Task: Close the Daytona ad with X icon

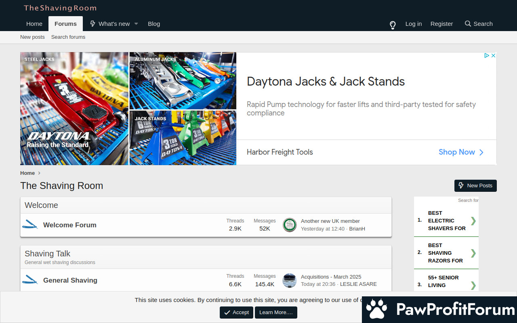Action: coord(493,56)
